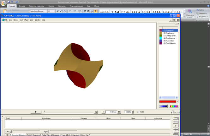The height and width of the screenshot is (136, 210).
Task: Start simulation with the play button
Action: tap(36, 112)
